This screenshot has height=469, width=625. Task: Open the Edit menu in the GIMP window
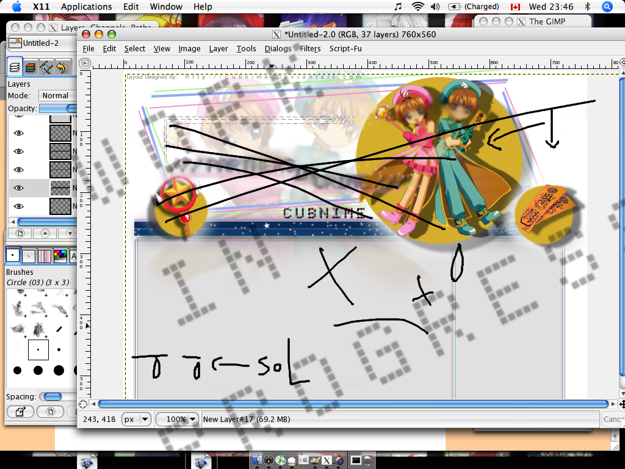tap(109, 49)
